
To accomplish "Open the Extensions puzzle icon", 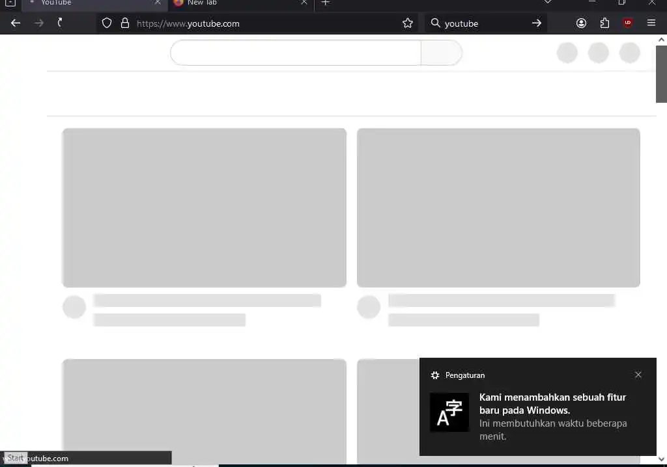I will tap(604, 23).
